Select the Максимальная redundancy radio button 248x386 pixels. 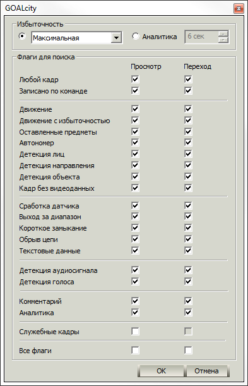(x=22, y=36)
